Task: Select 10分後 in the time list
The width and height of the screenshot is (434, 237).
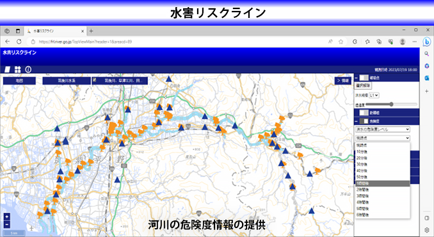Action: (382, 152)
